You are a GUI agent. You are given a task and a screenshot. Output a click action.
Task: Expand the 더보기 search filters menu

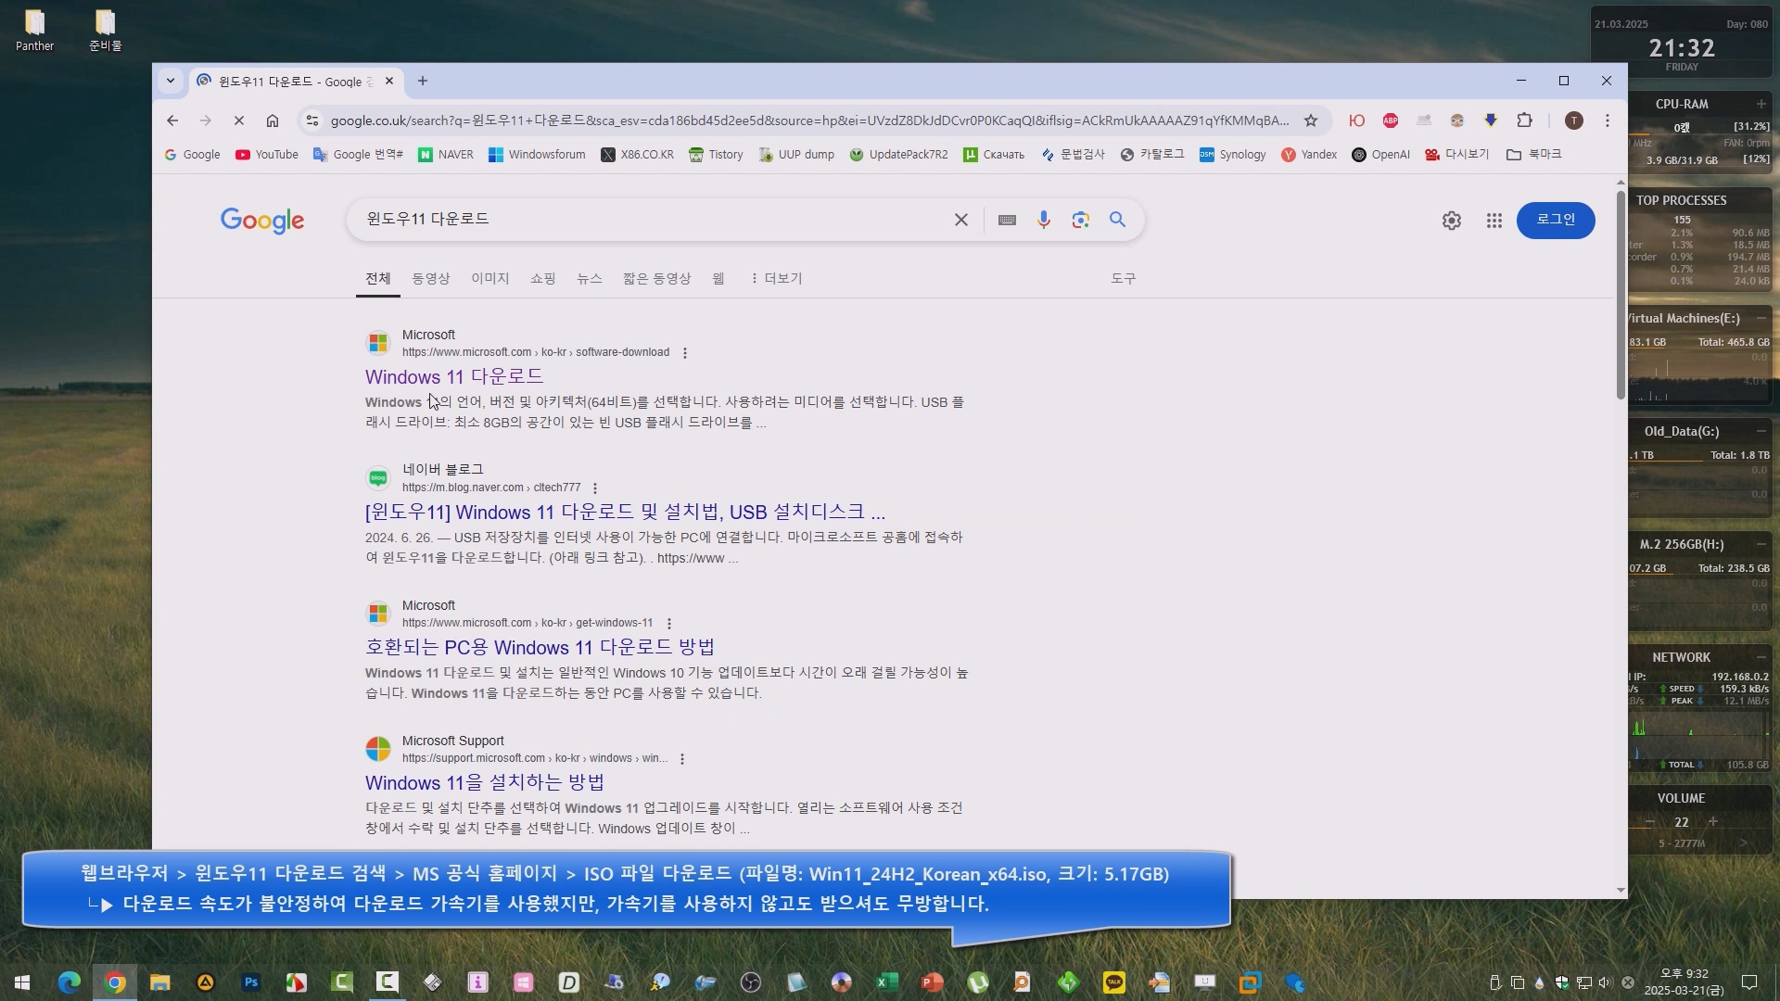coord(776,278)
